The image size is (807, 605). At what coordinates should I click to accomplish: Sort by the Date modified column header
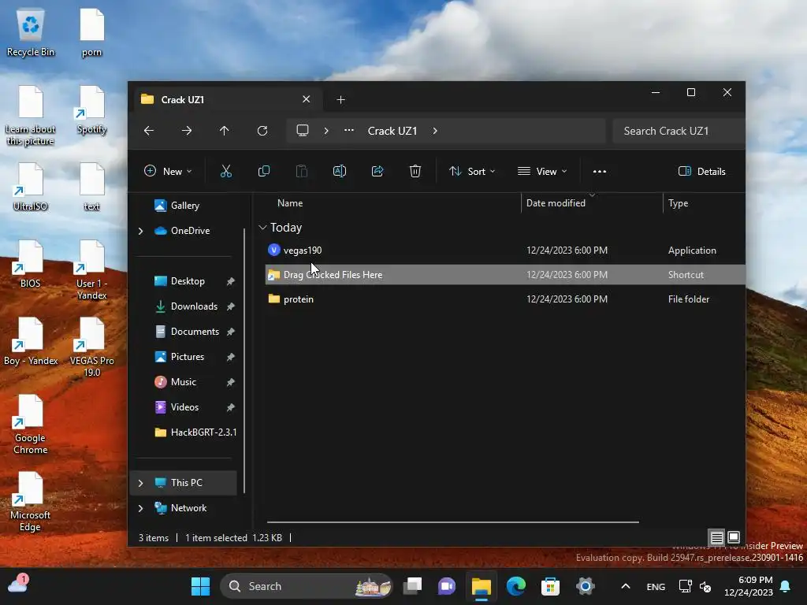click(556, 203)
